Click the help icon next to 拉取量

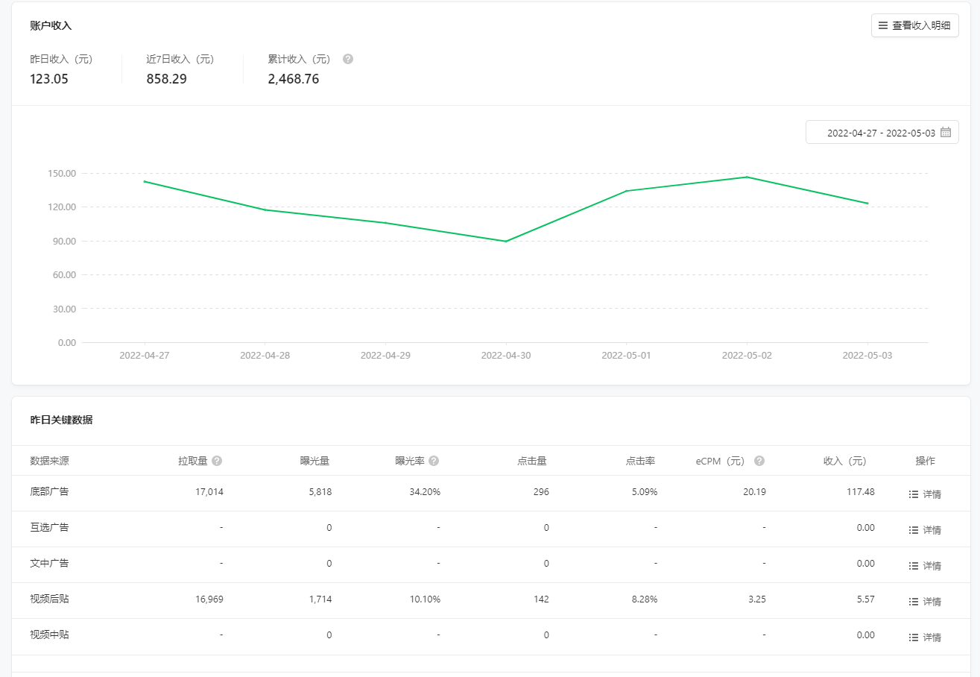pos(217,461)
